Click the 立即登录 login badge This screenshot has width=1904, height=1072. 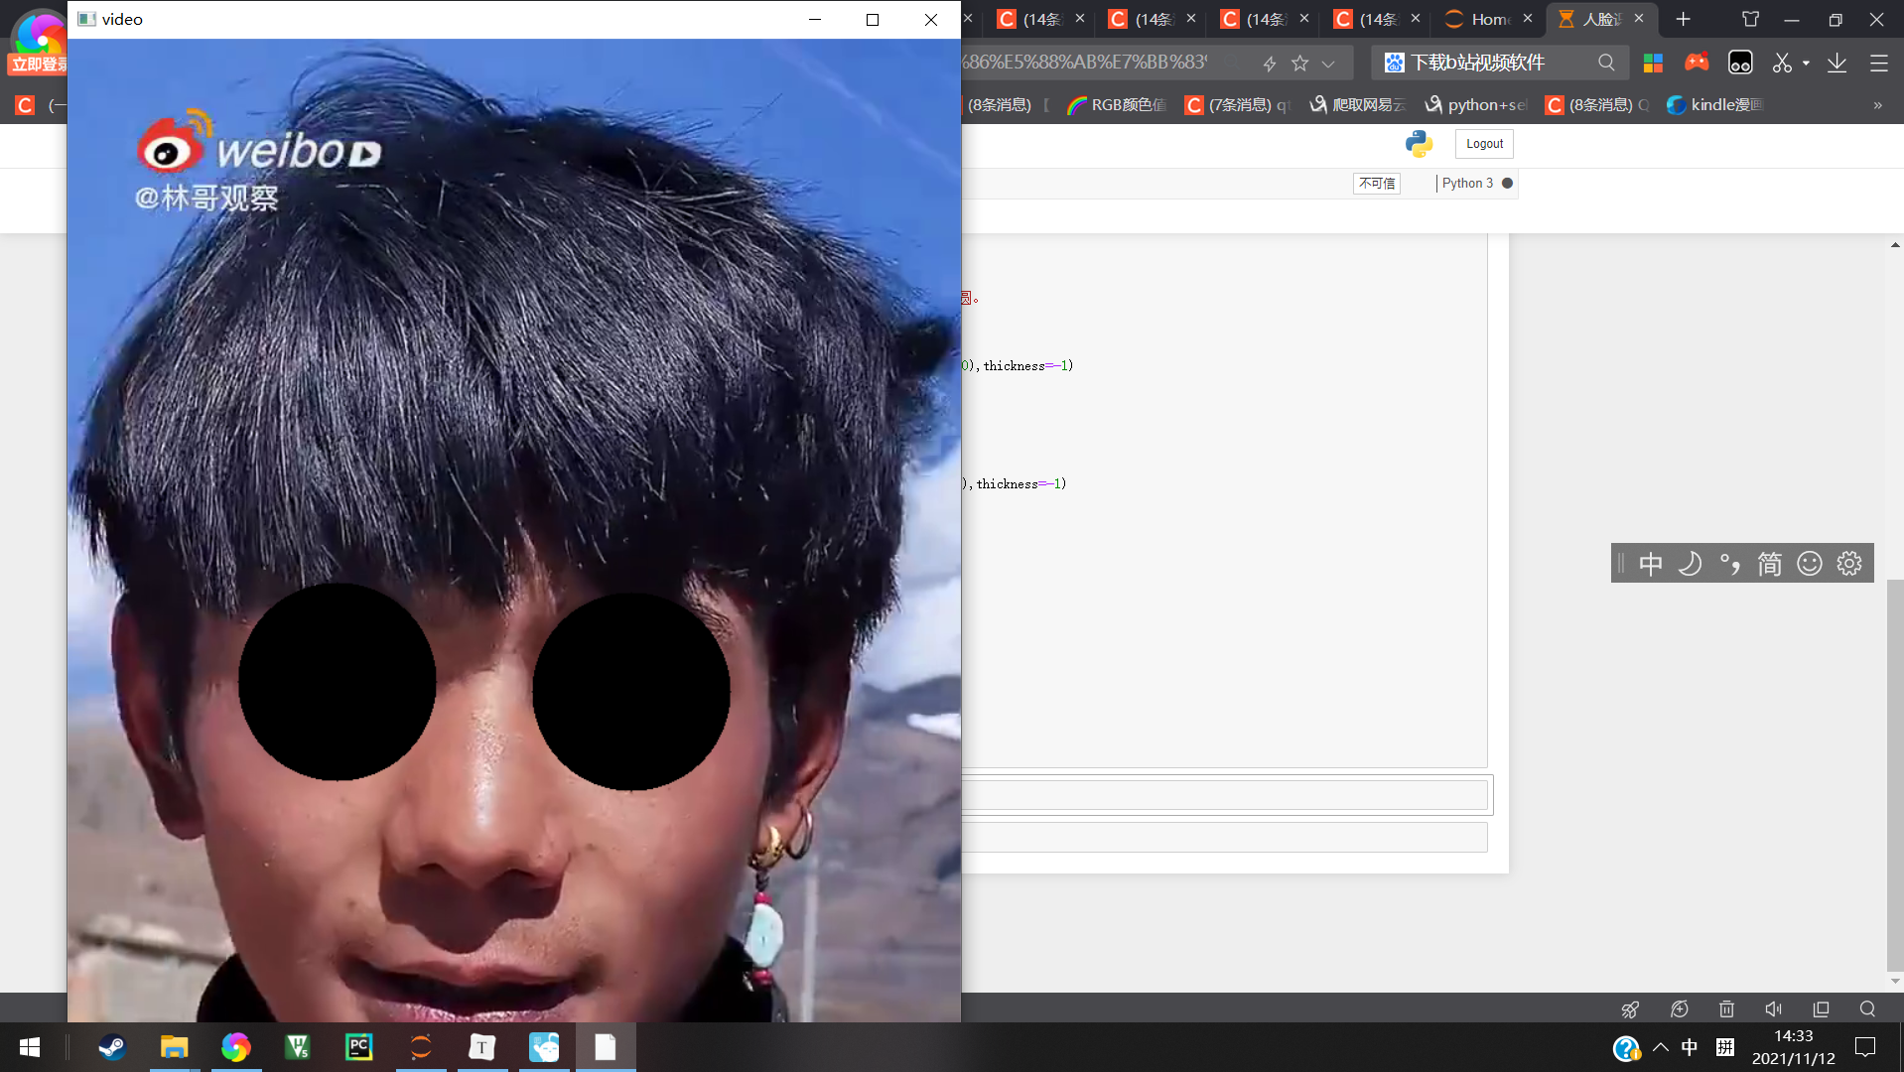click(x=38, y=65)
